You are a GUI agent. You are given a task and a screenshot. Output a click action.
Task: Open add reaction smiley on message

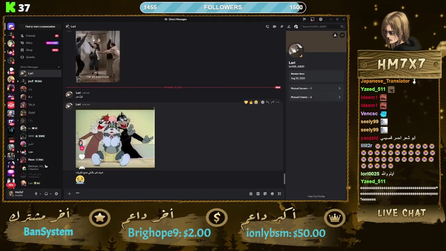[262, 102]
